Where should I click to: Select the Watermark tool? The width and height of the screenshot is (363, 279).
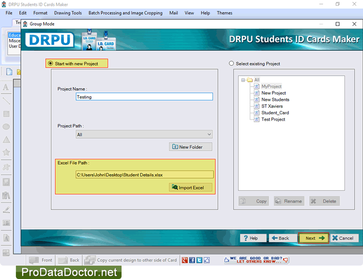pos(6,238)
